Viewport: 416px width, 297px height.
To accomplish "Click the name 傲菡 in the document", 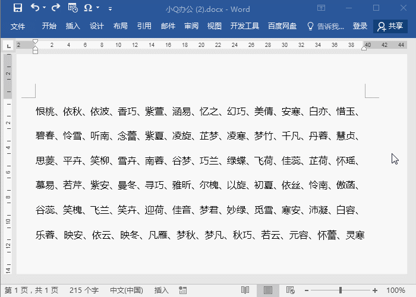I will coord(346,185).
